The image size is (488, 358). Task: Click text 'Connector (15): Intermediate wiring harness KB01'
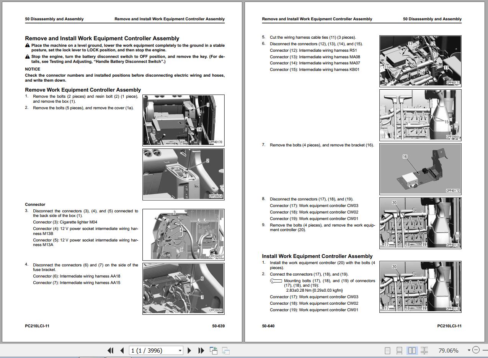[315, 69]
